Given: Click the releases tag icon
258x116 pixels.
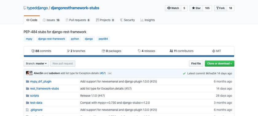Looking at the screenshot, I should coord(139,51).
